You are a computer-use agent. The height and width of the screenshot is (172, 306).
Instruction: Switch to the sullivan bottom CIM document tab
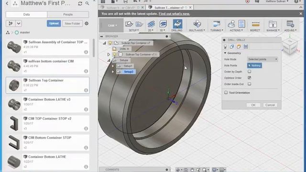point(121,8)
